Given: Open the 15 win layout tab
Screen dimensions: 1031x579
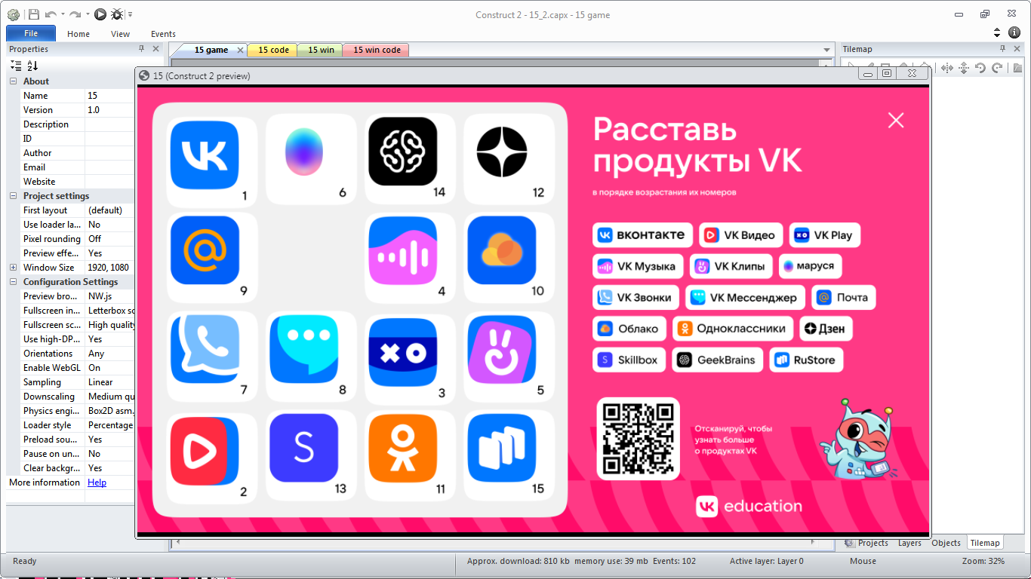Looking at the screenshot, I should tap(321, 50).
